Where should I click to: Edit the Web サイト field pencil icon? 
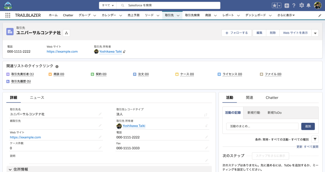click(x=100, y=137)
